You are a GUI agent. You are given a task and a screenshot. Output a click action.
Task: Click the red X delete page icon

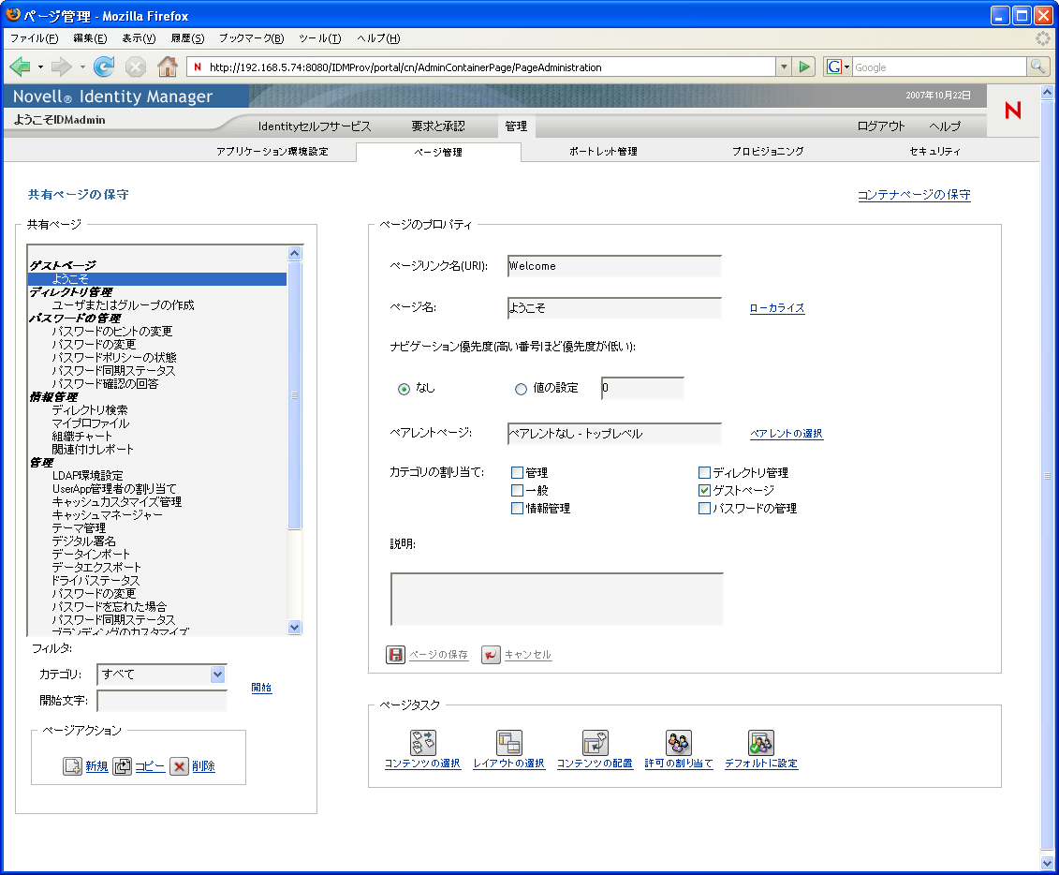(x=179, y=766)
